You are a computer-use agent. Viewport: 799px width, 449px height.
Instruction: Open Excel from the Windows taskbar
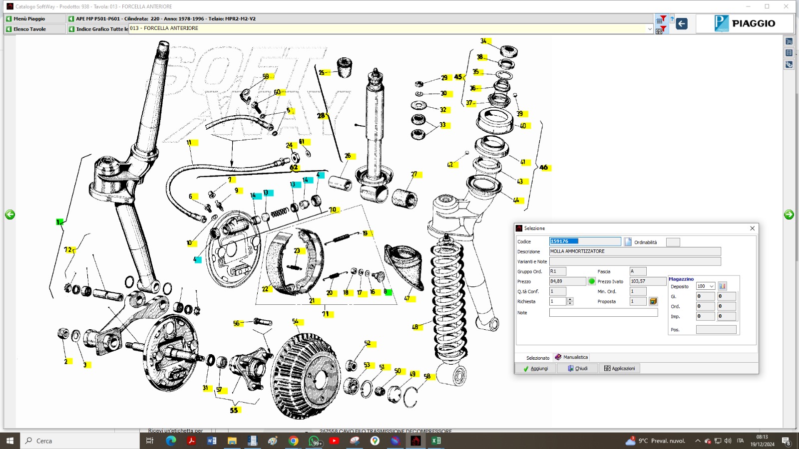click(x=436, y=441)
